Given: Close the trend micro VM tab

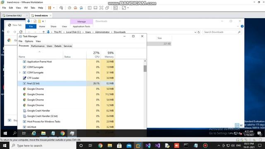Looking at the screenshot, I should (51, 16).
